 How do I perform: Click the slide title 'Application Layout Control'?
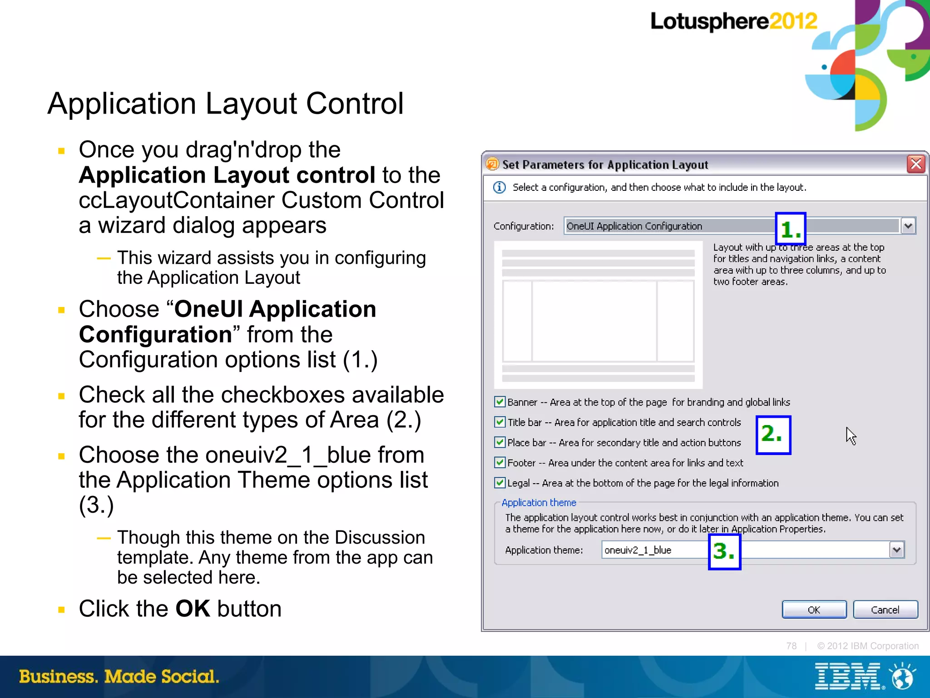pos(226,104)
